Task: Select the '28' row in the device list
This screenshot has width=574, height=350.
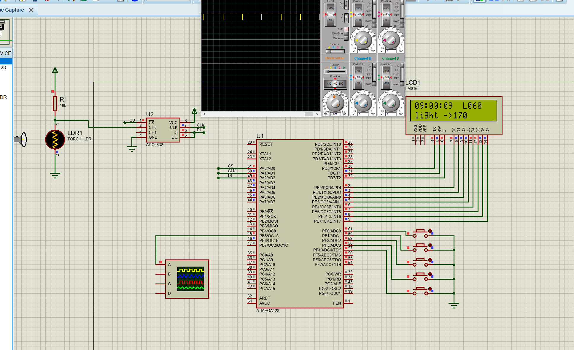Action: coord(6,67)
